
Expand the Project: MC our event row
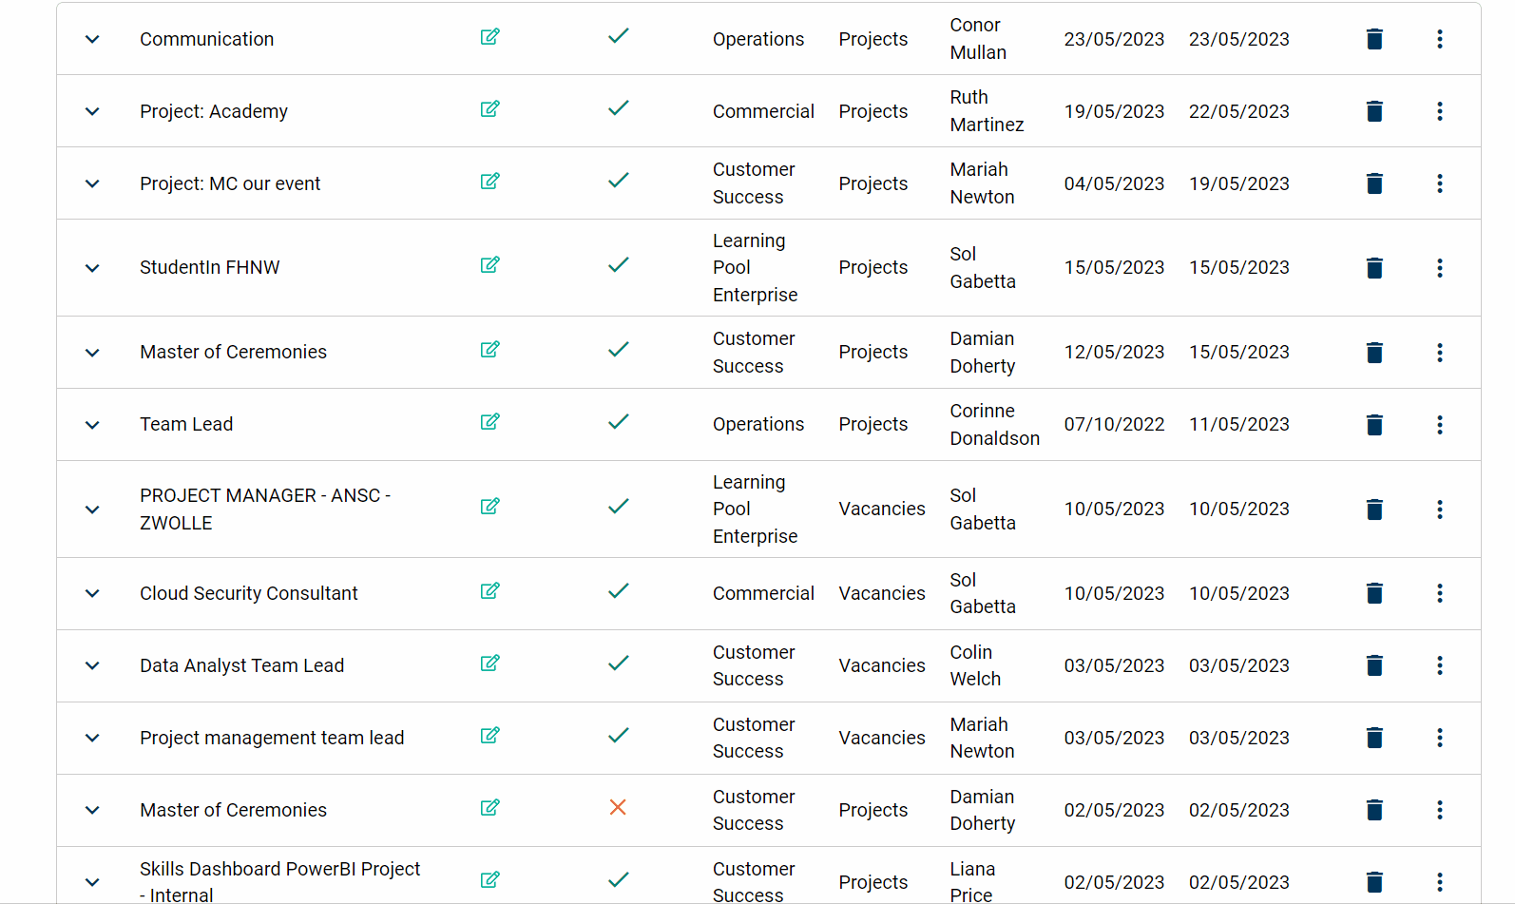(x=92, y=183)
